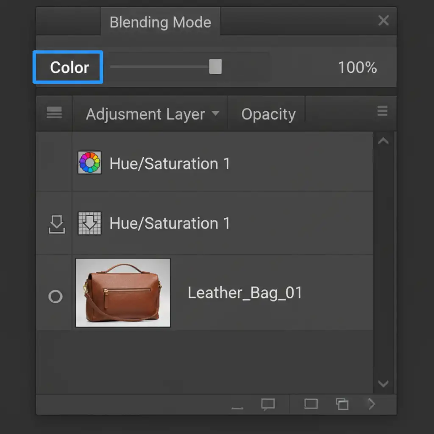Click the right chevron in bottom bar
The width and height of the screenshot is (434, 434).
(372, 404)
